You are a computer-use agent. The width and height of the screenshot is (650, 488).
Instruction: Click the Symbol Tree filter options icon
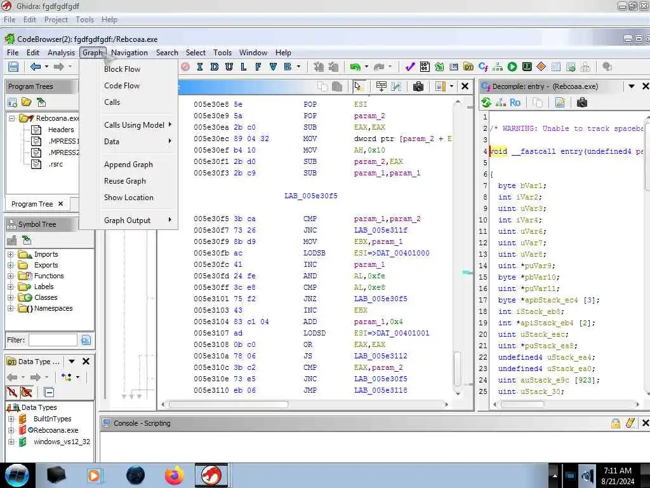coord(86,341)
